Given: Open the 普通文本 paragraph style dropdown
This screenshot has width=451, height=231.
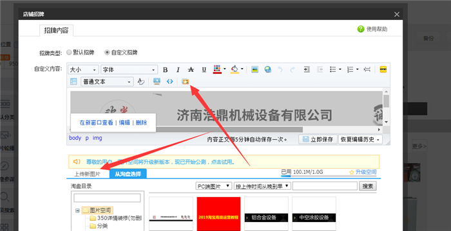Looking at the screenshot, I should coord(107,81).
